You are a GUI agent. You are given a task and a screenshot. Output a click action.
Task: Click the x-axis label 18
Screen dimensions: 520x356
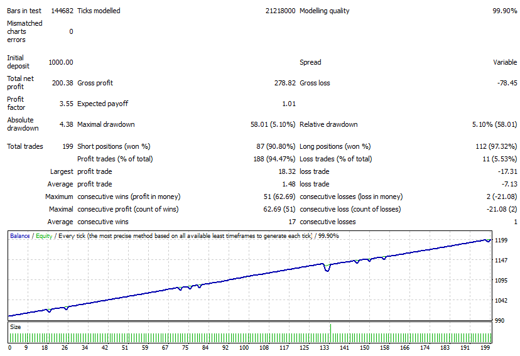[x=45, y=348]
